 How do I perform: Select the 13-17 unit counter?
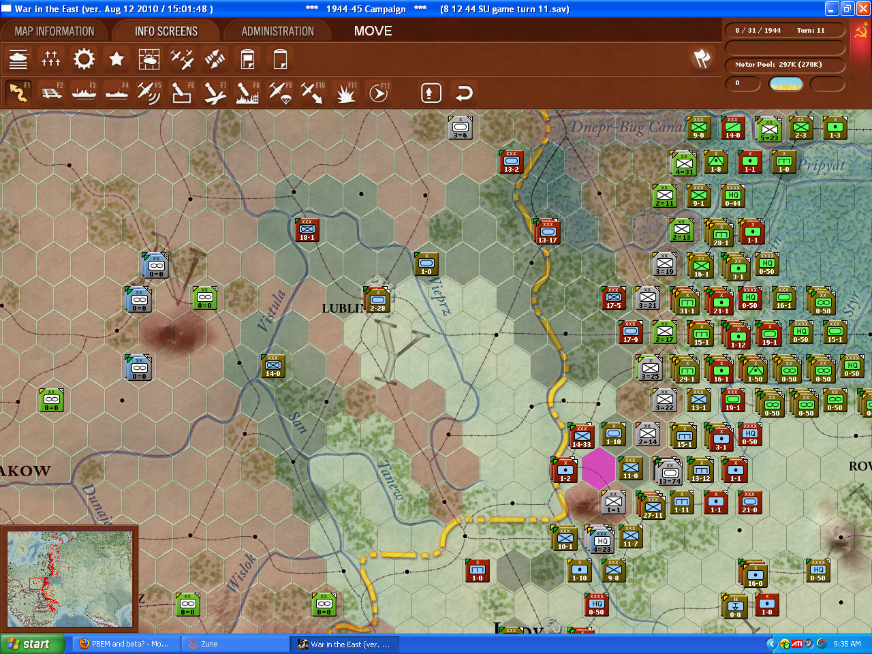(547, 232)
